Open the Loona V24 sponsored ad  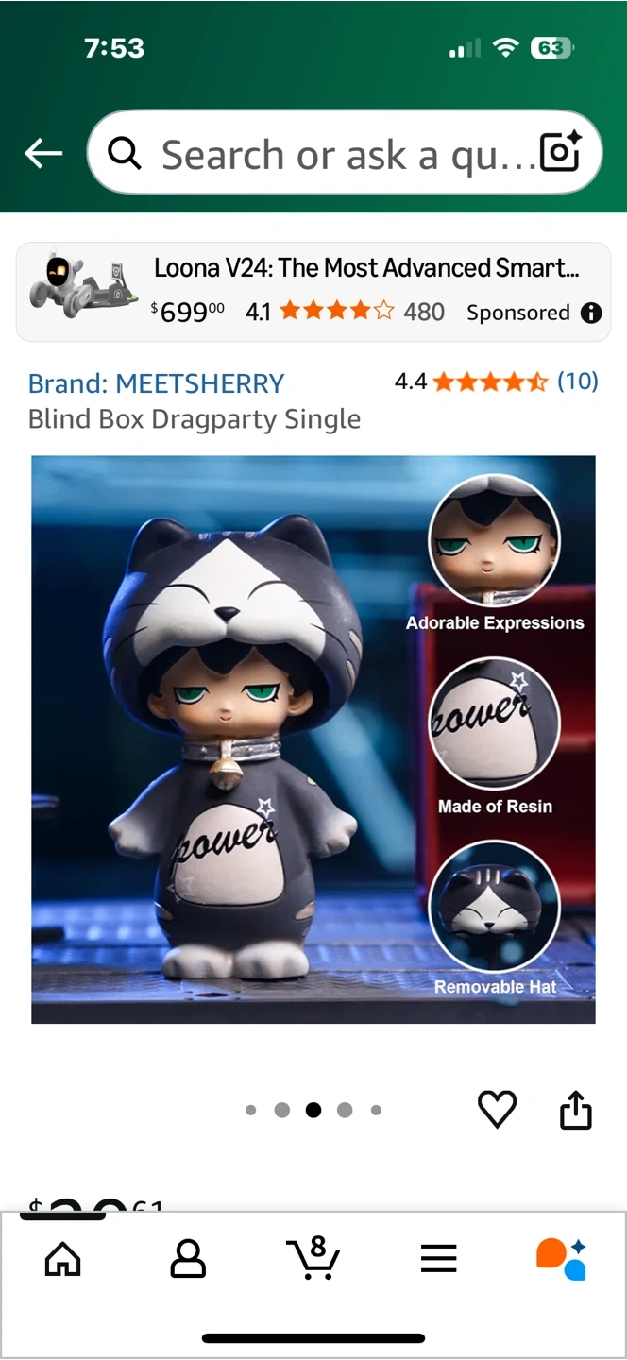313,292
